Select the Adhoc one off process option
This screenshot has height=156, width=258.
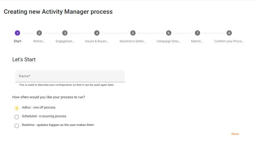tap(17, 108)
